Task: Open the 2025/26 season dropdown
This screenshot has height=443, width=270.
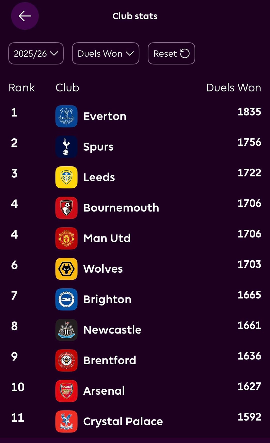Action: pos(36,53)
